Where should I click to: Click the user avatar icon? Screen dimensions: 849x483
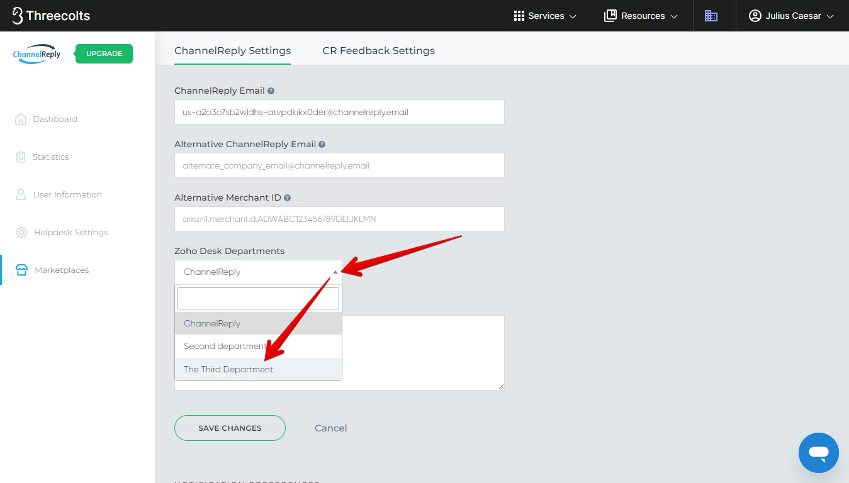click(755, 16)
